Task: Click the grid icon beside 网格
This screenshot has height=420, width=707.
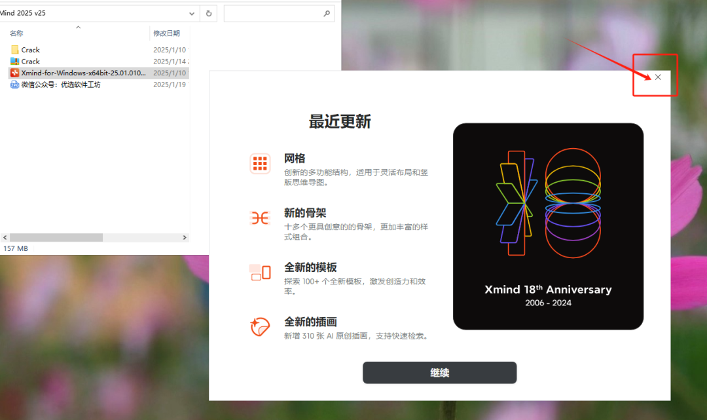Action: (260, 163)
